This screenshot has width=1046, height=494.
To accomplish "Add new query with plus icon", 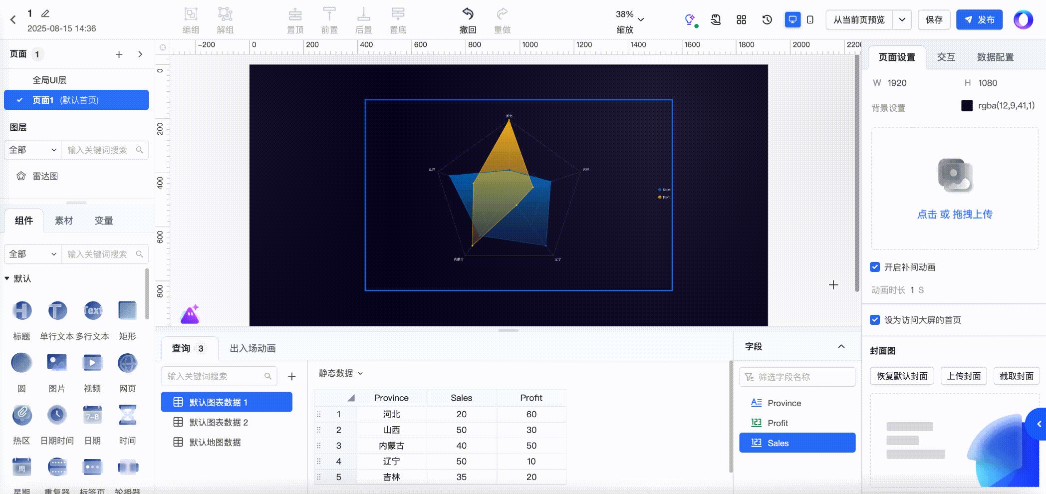I will [x=292, y=376].
